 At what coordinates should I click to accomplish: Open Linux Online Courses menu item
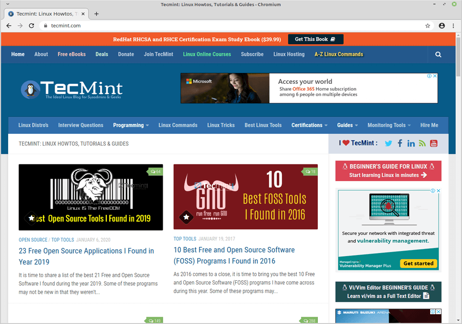[207, 55]
